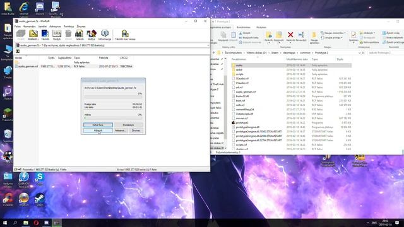Open DAEMON Tools Lite desktop shortcut
The width and height of the screenshot is (404, 227).
pyautogui.click(x=24, y=180)
